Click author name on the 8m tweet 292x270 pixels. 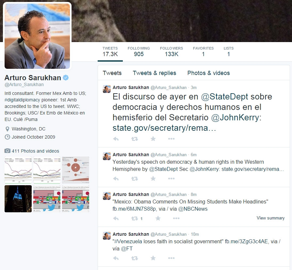pos(131,194)
